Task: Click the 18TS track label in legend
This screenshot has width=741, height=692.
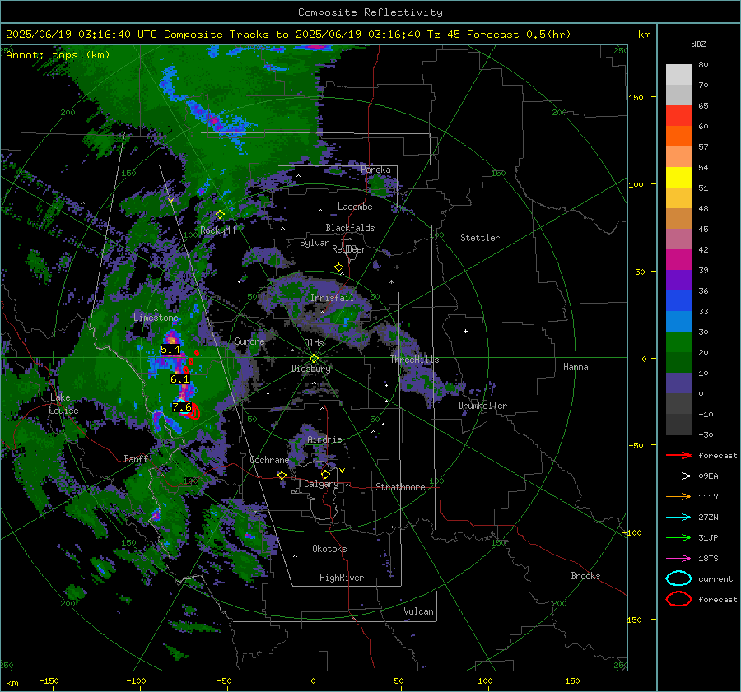Action: 708,559
